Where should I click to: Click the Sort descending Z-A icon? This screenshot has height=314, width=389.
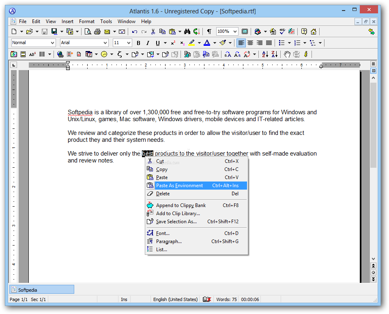point(275,54)
